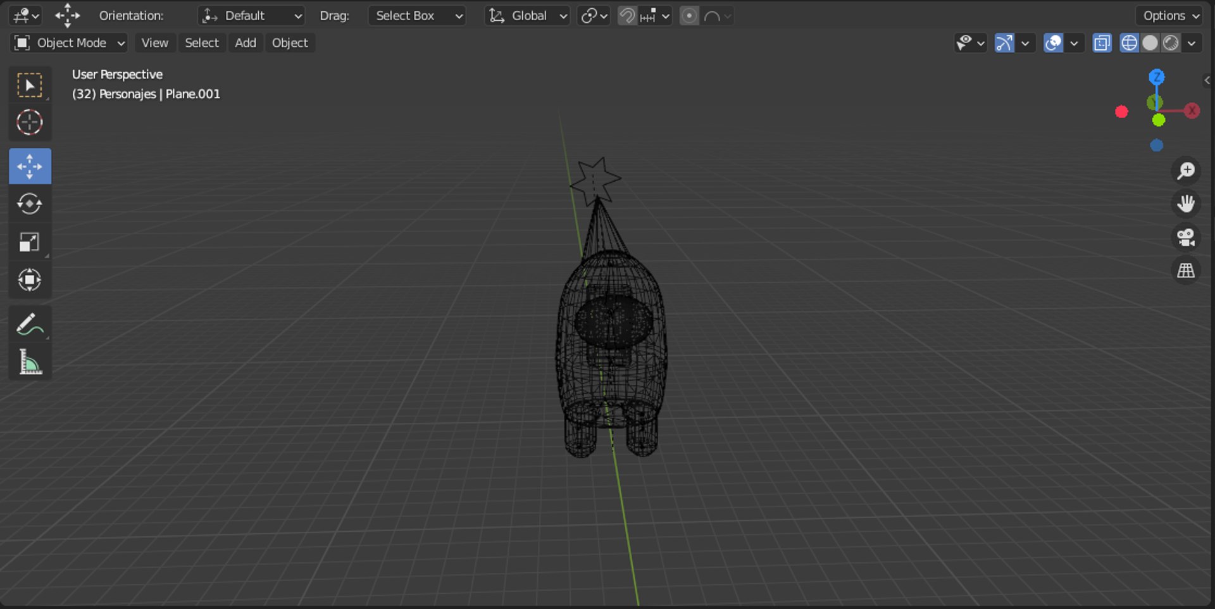Open the snapping settings dropdown

pos(655,15)
